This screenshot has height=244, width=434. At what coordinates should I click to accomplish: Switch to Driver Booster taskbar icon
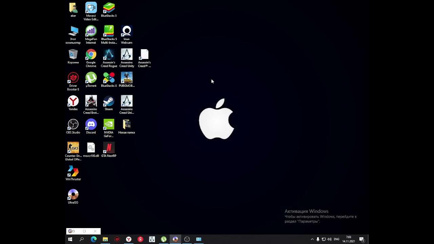(x=117, y=239)
